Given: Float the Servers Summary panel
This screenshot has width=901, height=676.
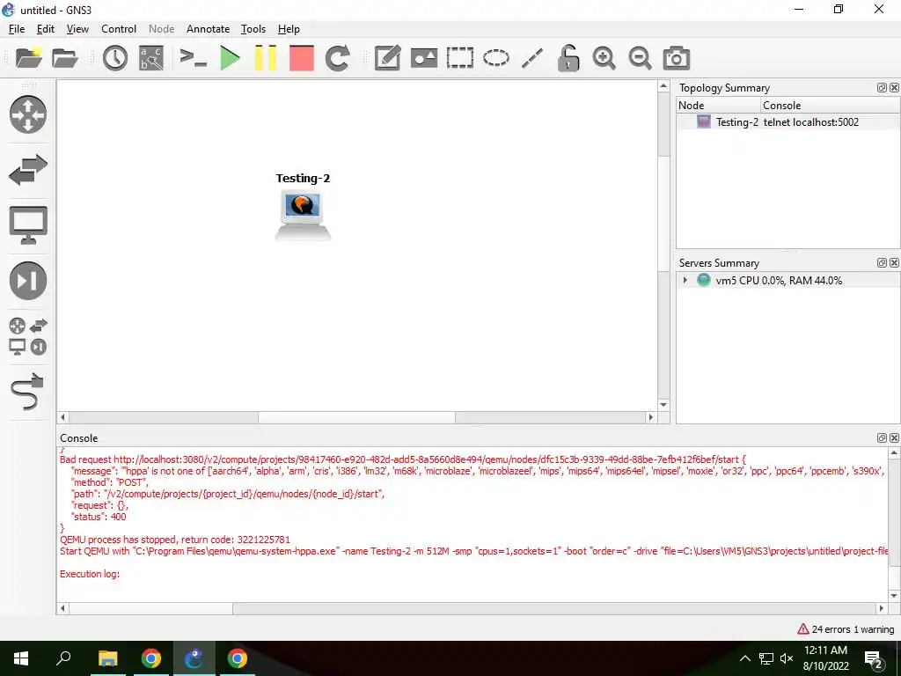Looking at the screenshot, I should [882, 262].
